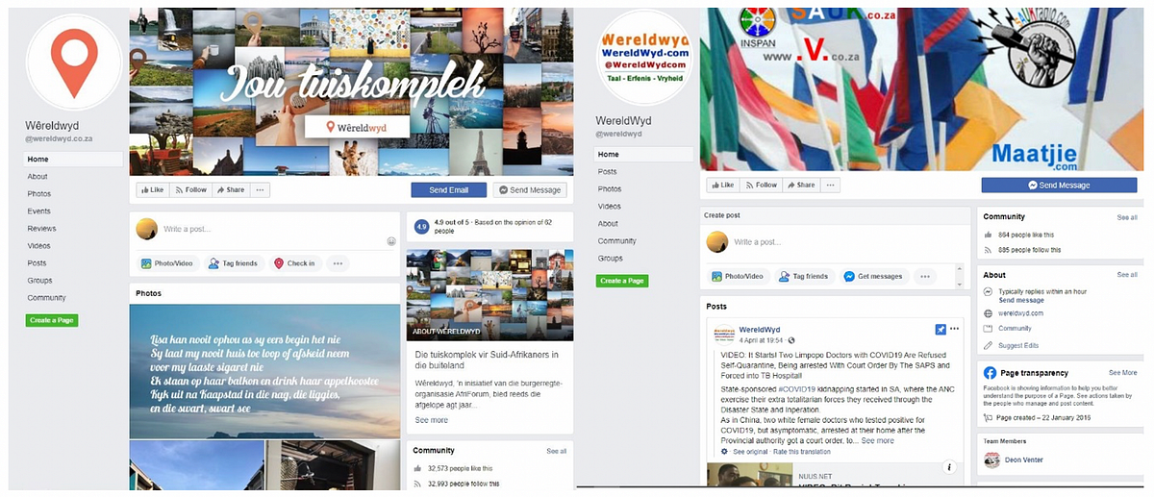Click the info icon on the news thumbnail
This screenshot has width=1154, height=497.
click(949, 467)
